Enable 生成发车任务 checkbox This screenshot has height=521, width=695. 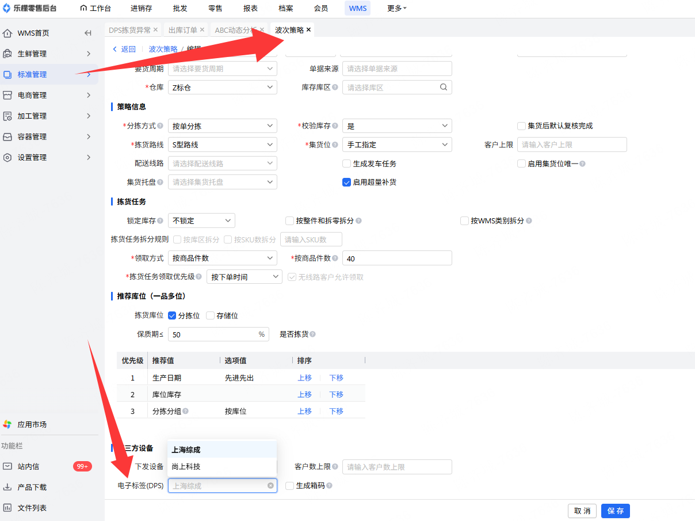tap(347, 163)
